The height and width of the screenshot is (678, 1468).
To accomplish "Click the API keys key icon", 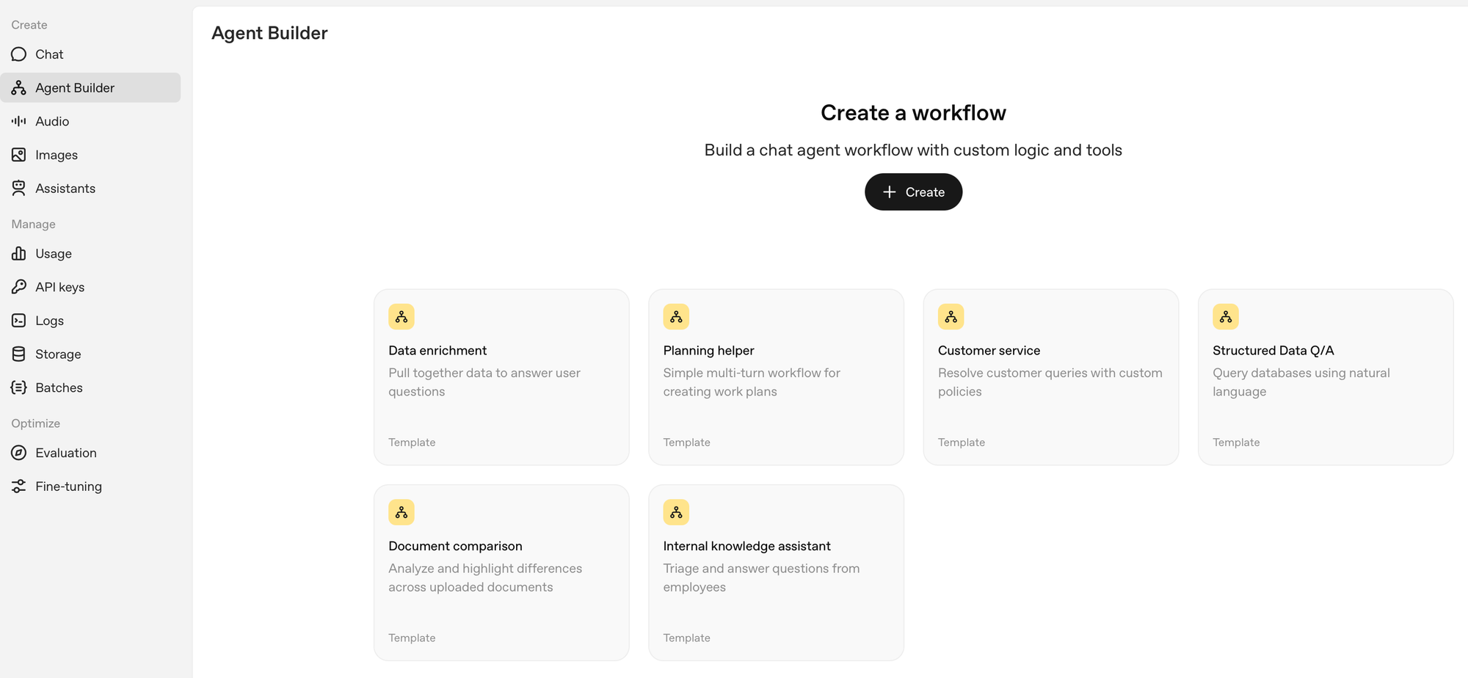I will tap(19, 287).
